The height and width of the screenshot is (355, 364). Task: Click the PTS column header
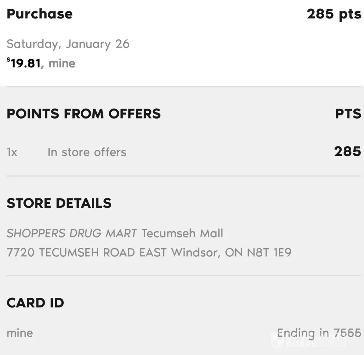click(x=348, y=114)
